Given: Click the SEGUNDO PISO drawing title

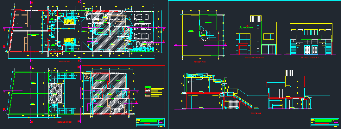Looking at the screenshot, I should coord(66,121).
